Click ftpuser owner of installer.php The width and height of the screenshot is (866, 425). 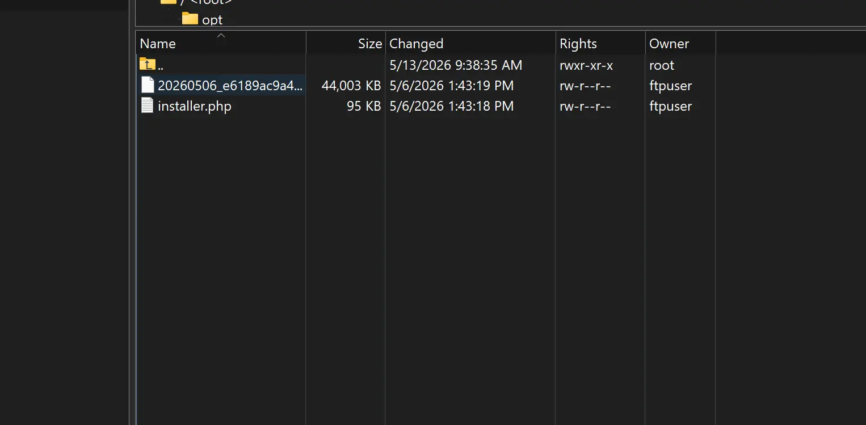click(671, 106)
